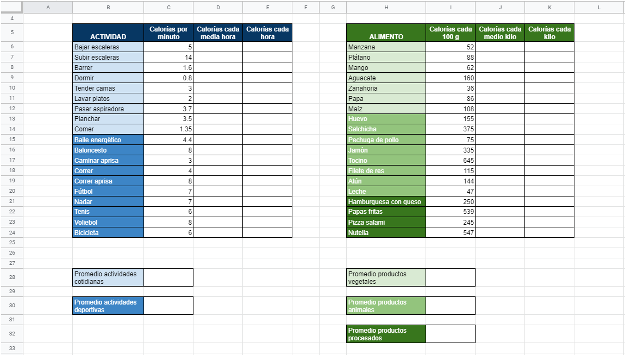Select the Tocino cell
The image size is (625, 355).
click(386, 160)
